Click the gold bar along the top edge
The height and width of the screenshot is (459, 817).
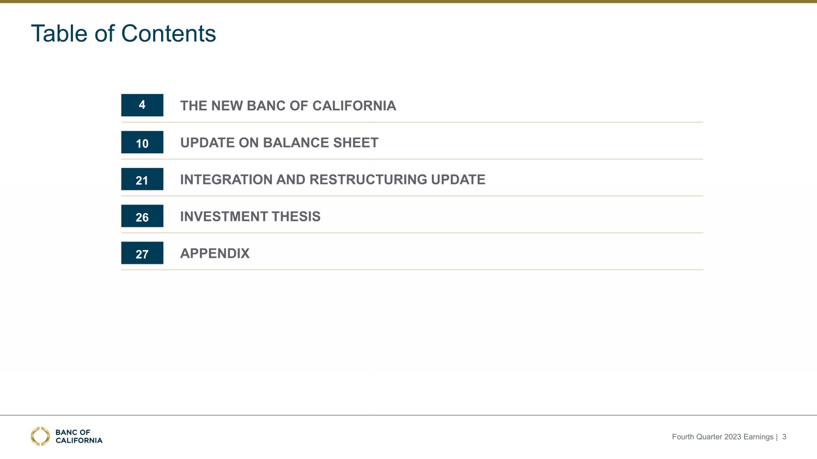408,2
